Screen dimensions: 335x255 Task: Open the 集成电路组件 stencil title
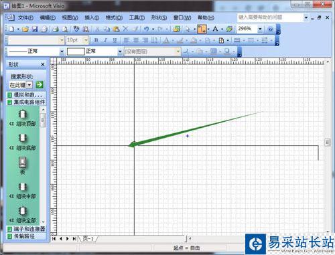tap(26, 102)
